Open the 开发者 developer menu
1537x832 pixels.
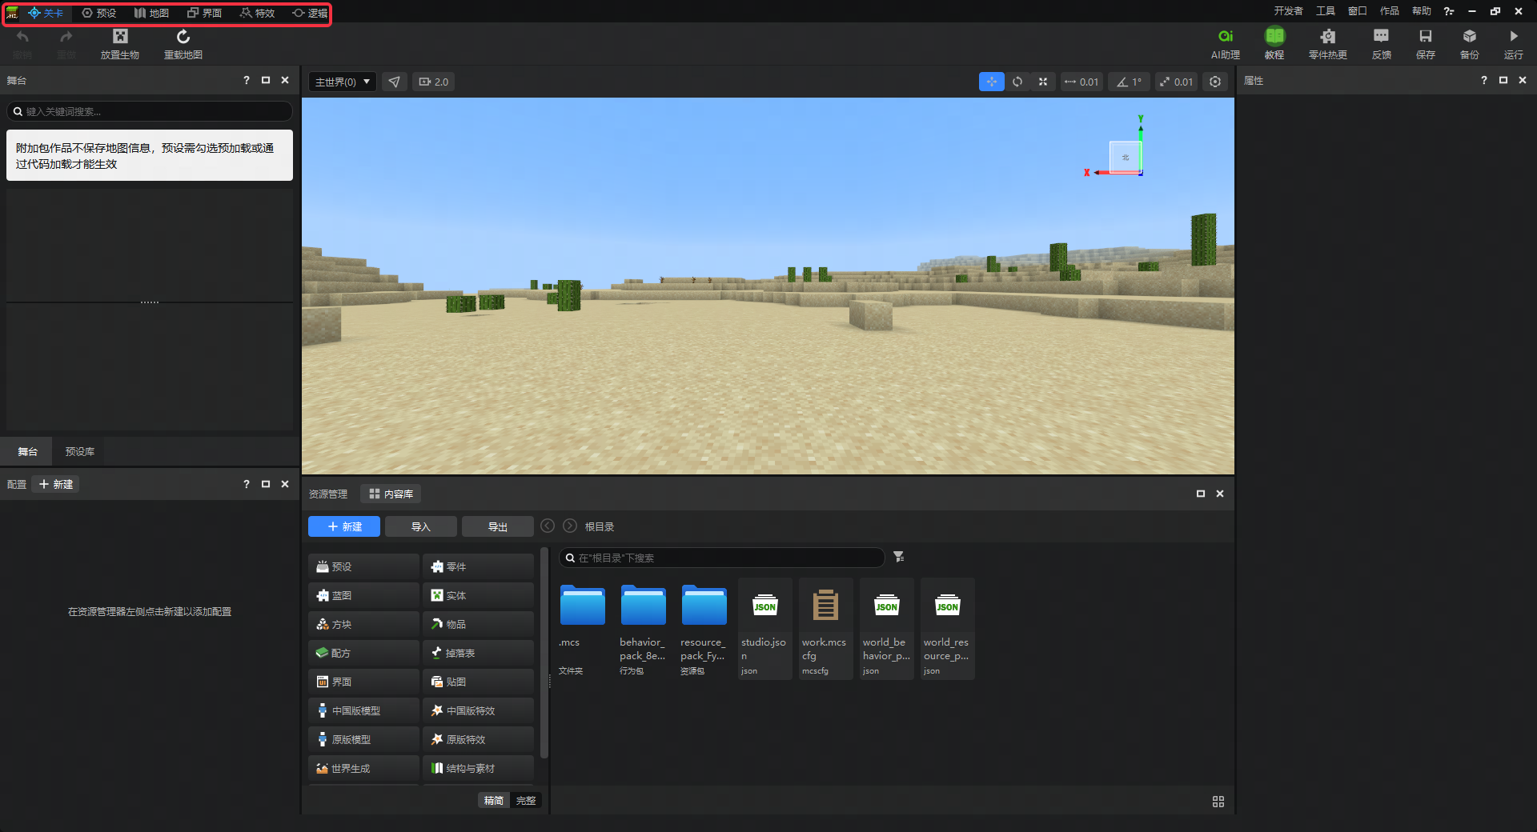pos(1289,11)
